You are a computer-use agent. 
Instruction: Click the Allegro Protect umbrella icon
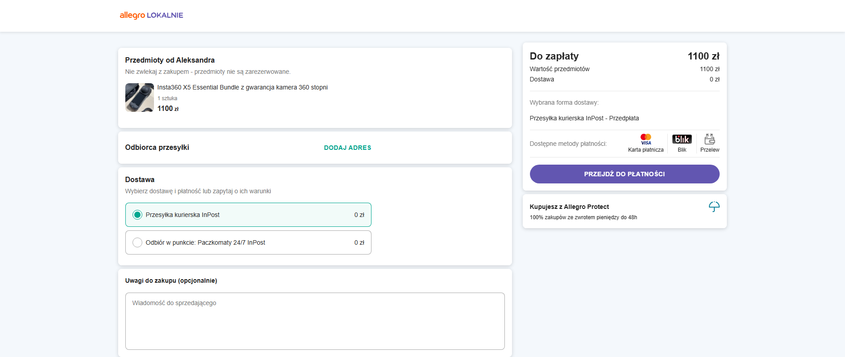[714, 206]
